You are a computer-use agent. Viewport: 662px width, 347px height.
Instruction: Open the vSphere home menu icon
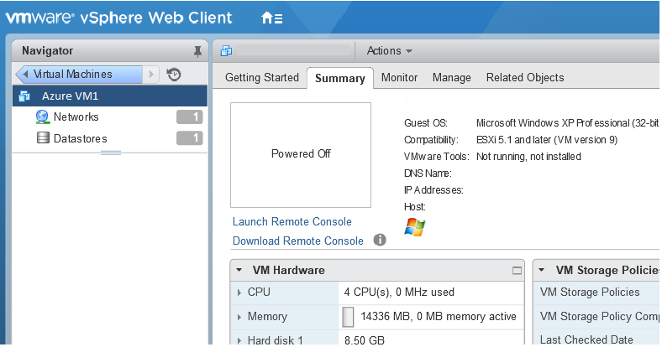[272, 18]
